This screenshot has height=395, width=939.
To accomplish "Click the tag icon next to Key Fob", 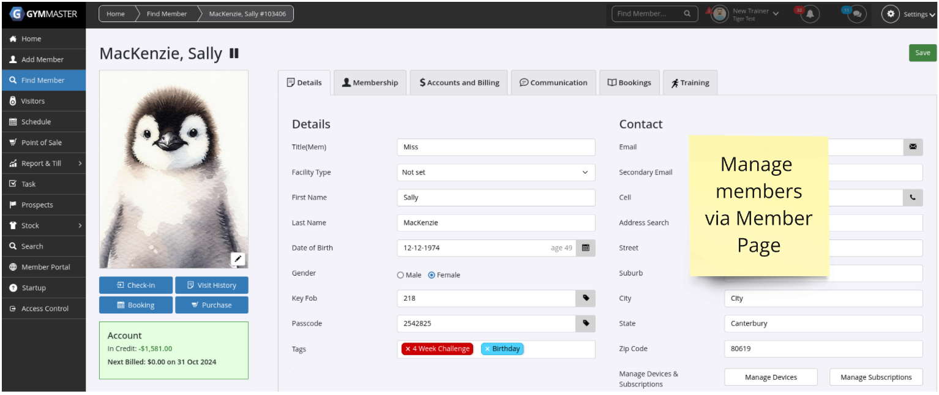I will click(x=585, y=298).
